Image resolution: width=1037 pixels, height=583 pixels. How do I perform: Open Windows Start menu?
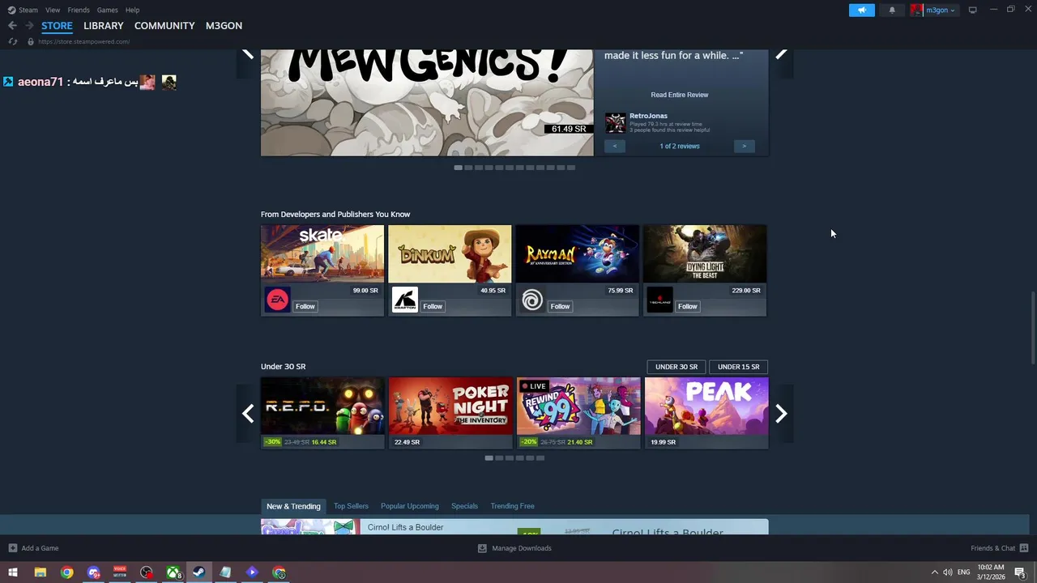point(13,572)
